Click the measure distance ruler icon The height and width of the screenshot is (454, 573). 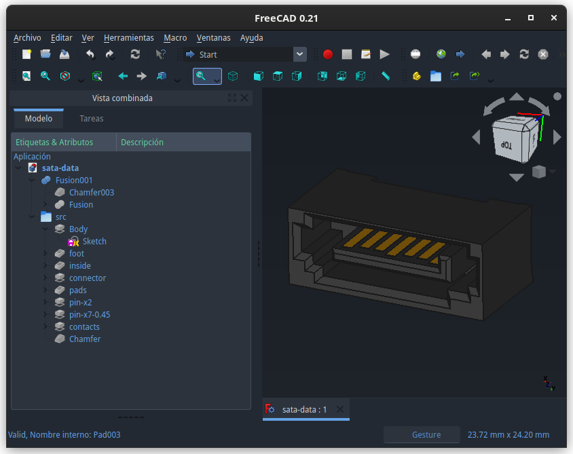386,76
